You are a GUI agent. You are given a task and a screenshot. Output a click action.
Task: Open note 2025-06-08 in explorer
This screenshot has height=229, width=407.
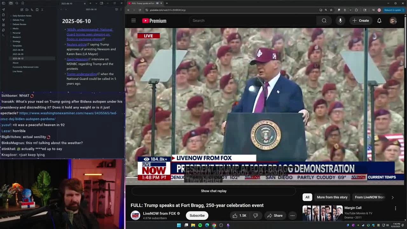pos(18,50)
